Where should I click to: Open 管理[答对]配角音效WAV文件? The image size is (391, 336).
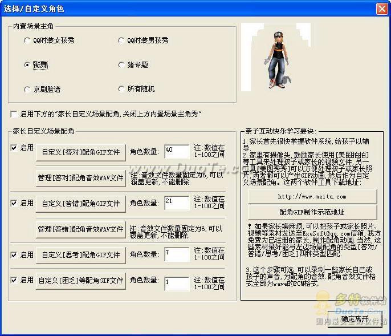click(81, 177)
